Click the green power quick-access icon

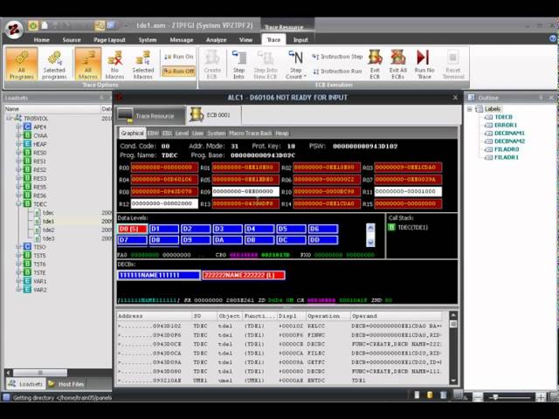pos(33,25)
